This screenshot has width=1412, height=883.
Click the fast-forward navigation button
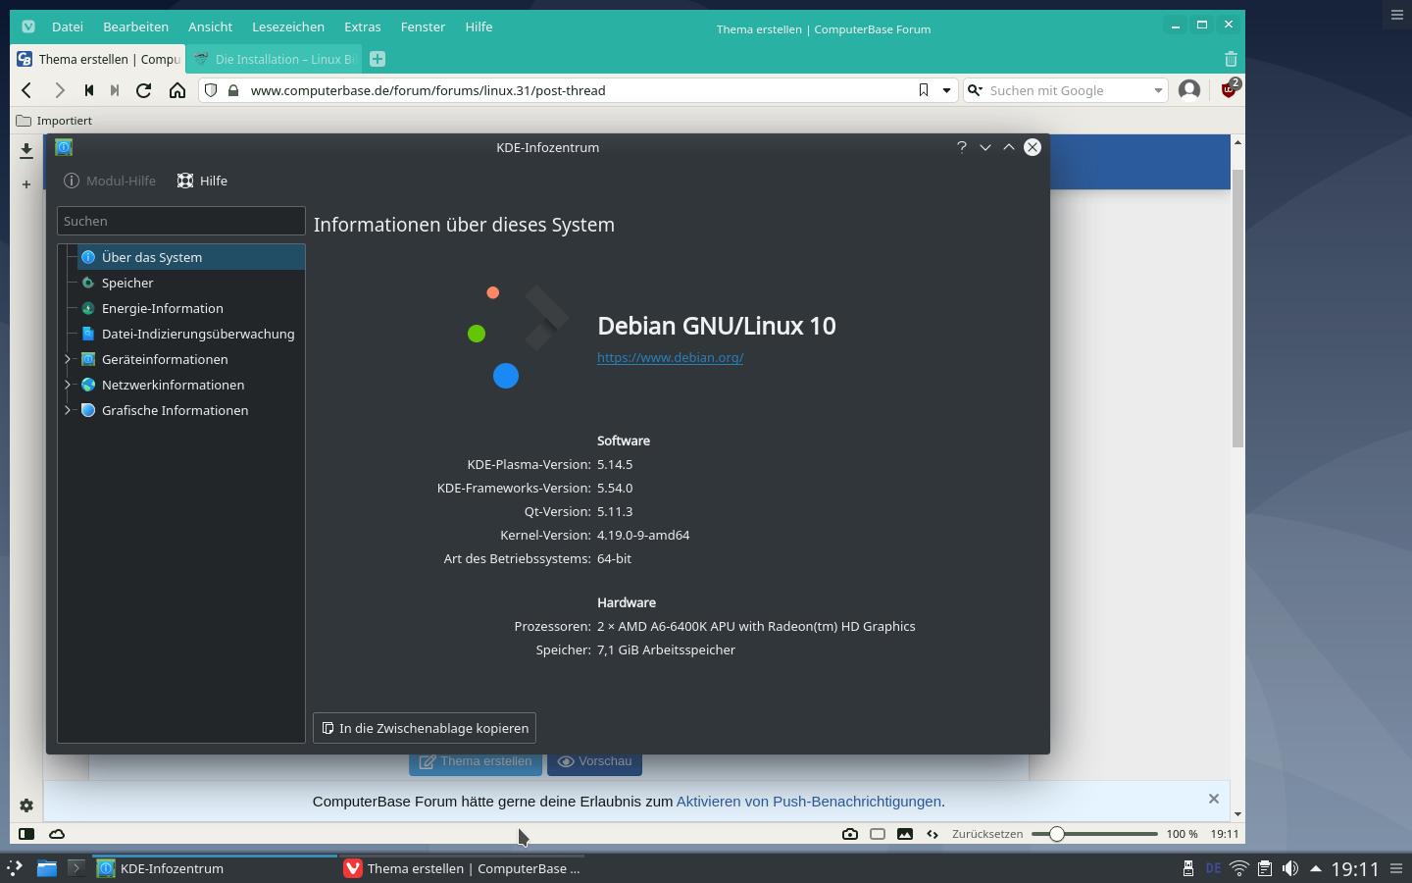coord(115,90)
